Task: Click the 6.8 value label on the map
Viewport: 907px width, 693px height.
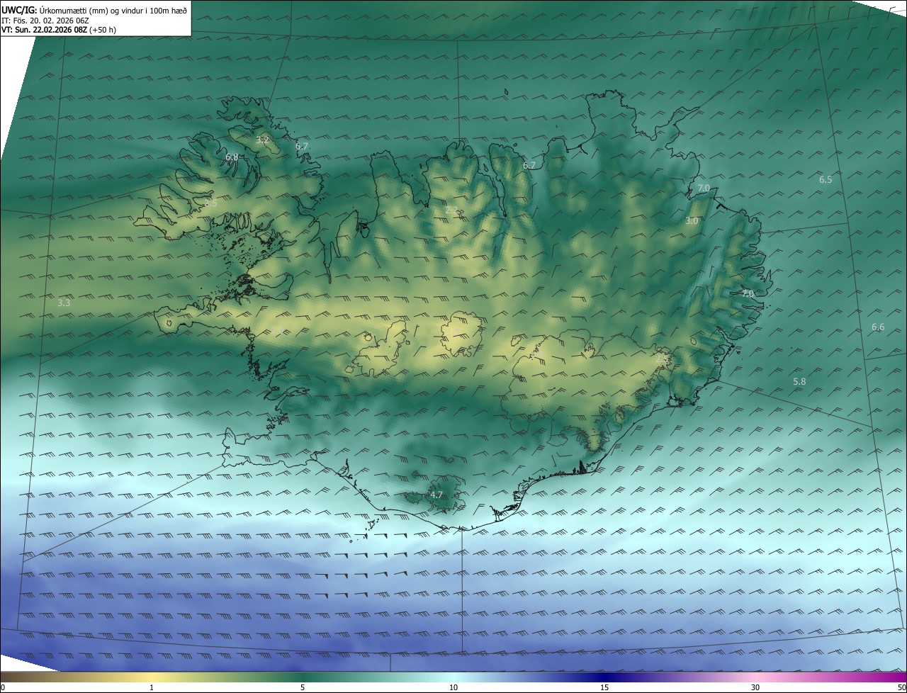Action: 232,157
